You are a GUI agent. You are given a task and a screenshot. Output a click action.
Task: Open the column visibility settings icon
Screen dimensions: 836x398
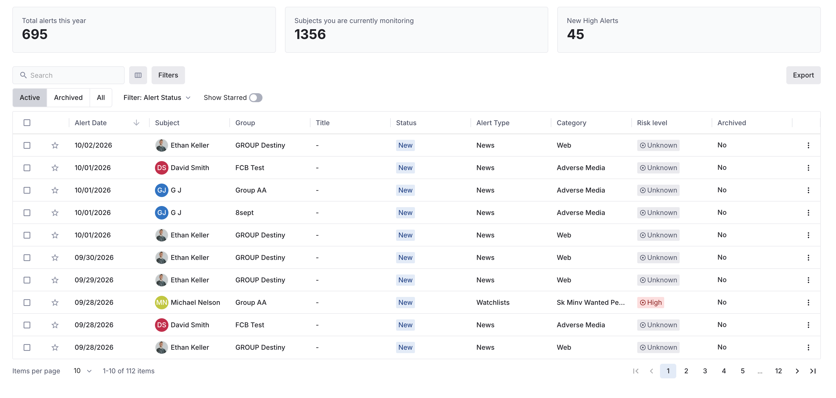point(138,75)
